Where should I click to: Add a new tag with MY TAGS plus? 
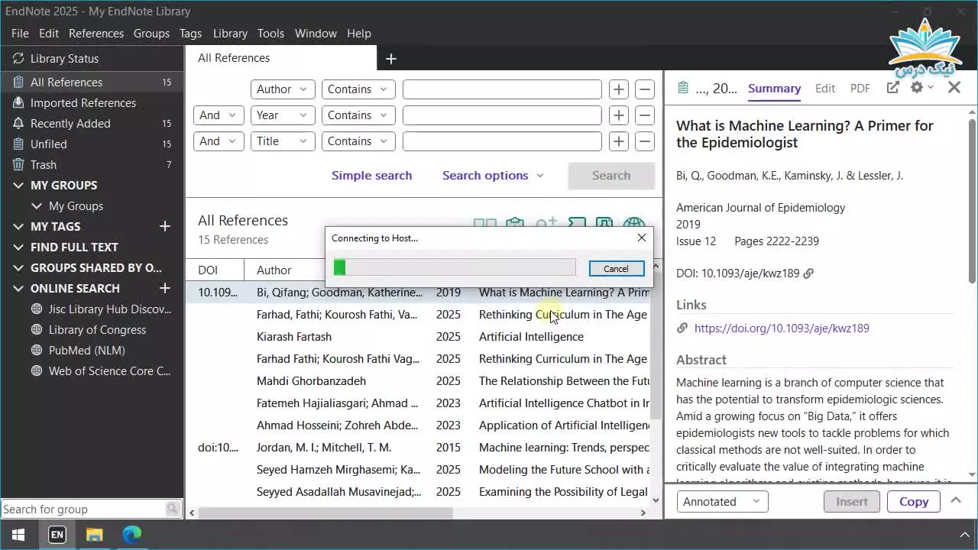click(164, 226)
